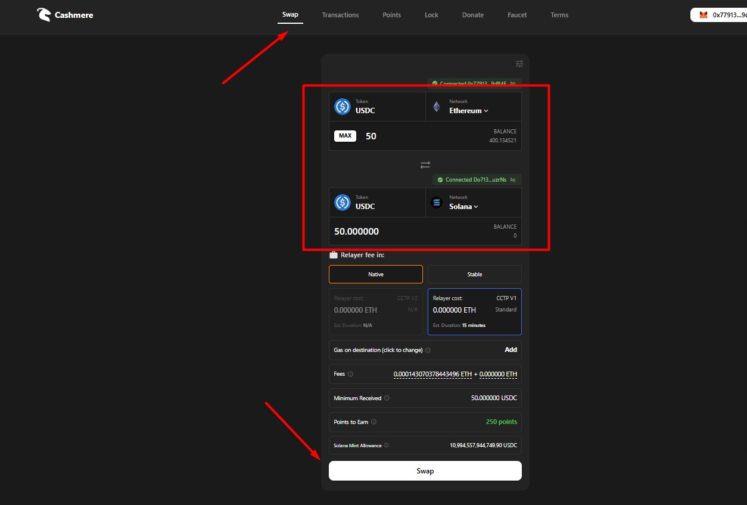Click the Cashmere logo icon
This screenshot has height=505, width=747.
[x=43, y=15]
